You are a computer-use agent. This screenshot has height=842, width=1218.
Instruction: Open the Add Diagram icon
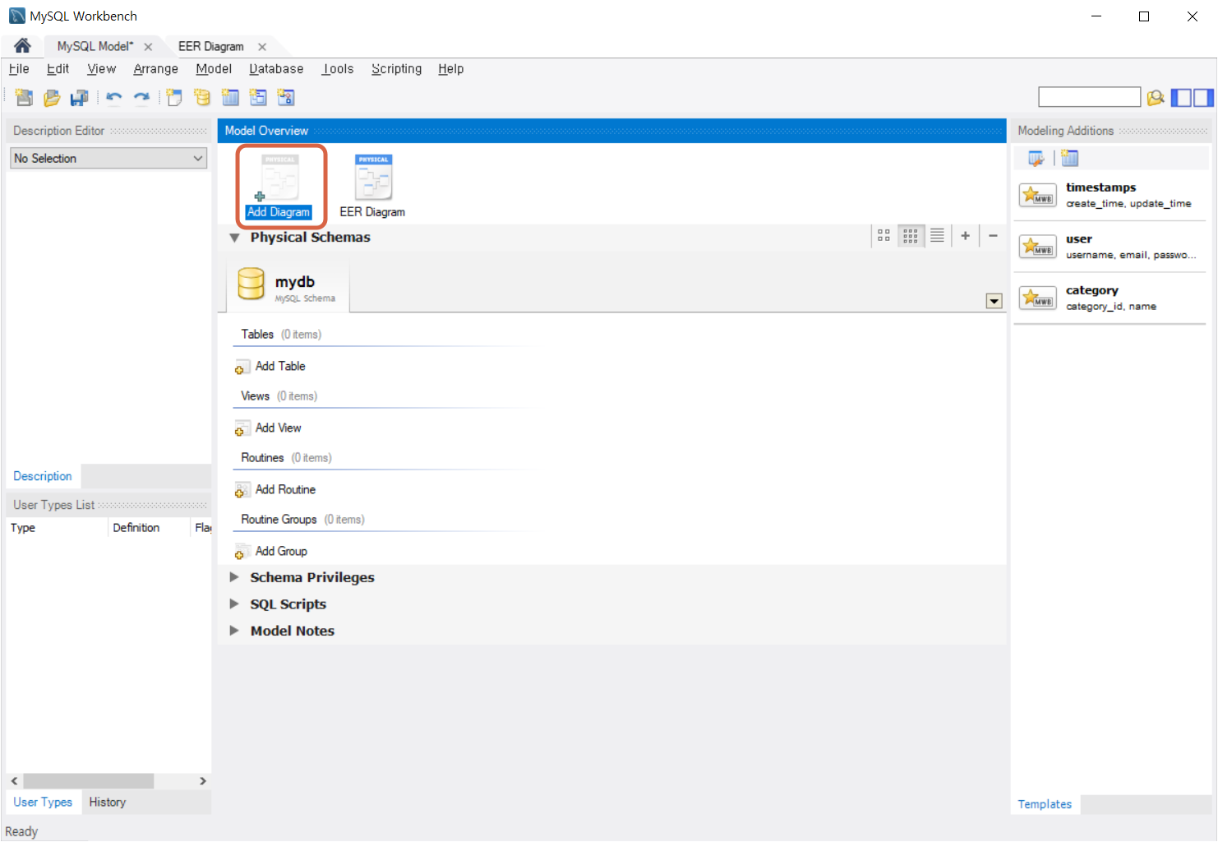click(x=279, y=187)
